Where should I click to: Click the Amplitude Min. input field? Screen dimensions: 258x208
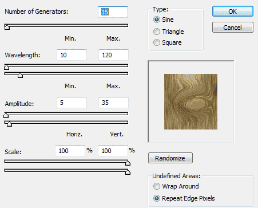click(72, 103)
